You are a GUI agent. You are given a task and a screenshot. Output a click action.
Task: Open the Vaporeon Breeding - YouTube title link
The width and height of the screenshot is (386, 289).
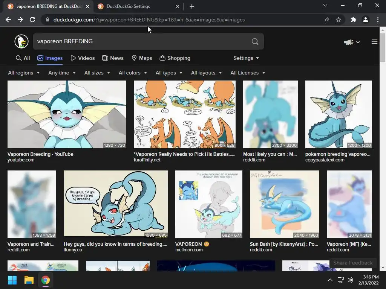tap(40, 154)
